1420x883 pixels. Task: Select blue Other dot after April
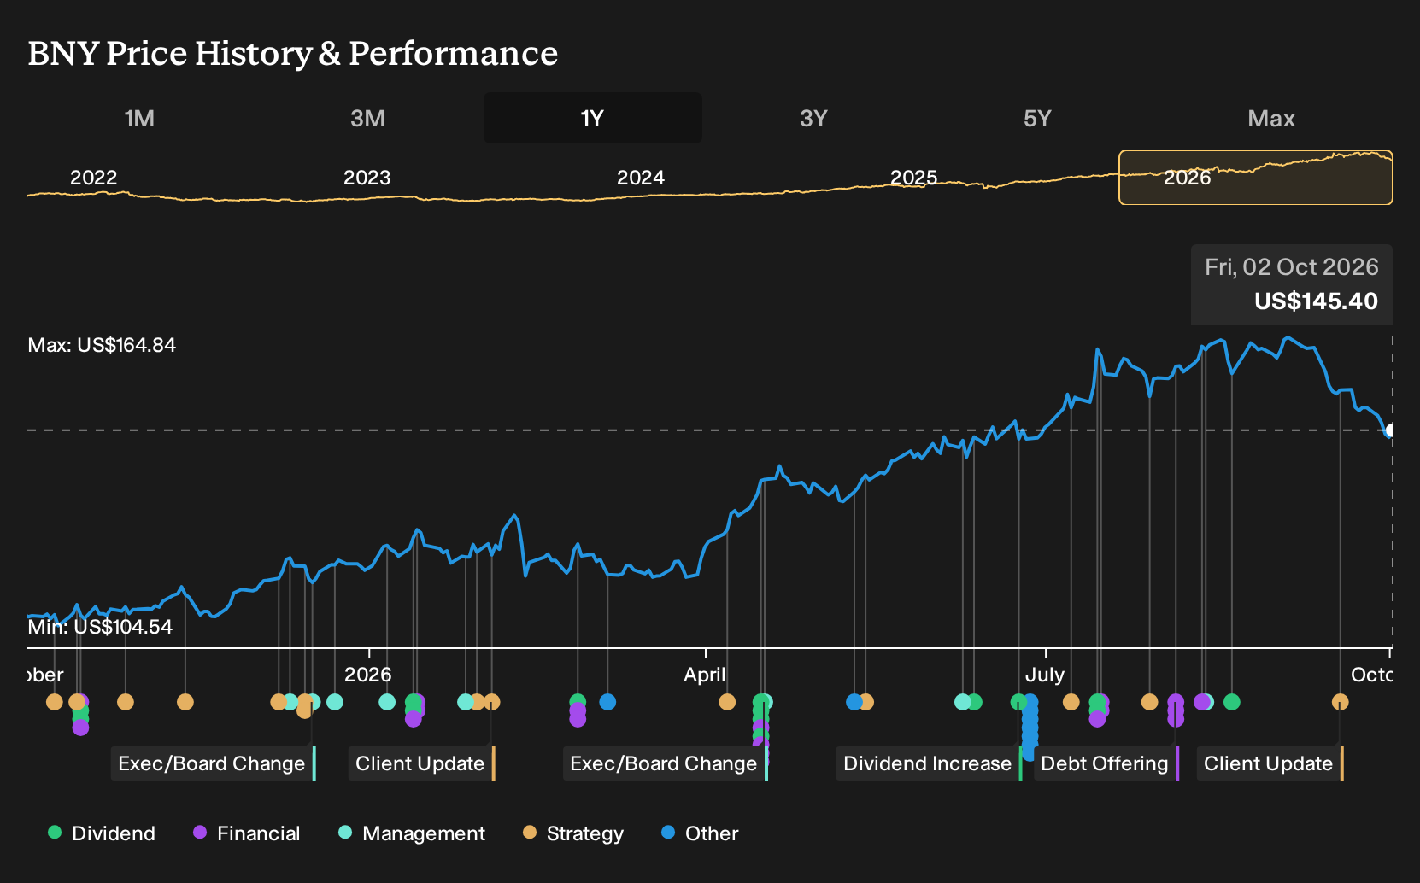tap(854, 702)
